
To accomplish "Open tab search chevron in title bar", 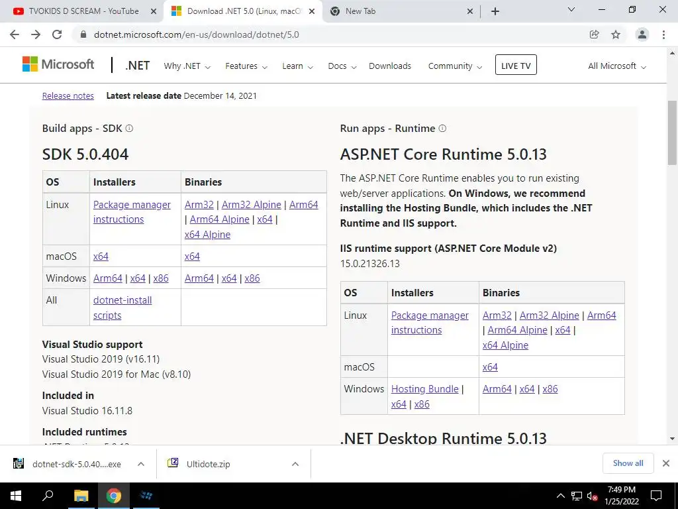I will tap(571, 9).
